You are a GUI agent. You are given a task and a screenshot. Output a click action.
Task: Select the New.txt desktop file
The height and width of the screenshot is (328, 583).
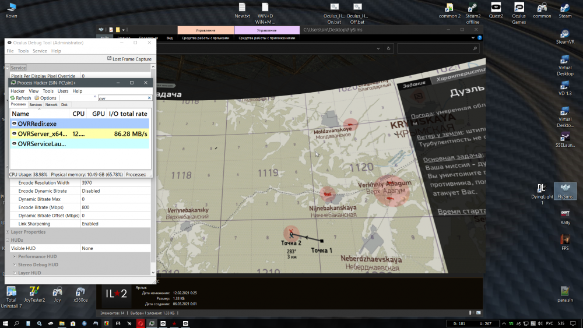[x=242, y=10]
